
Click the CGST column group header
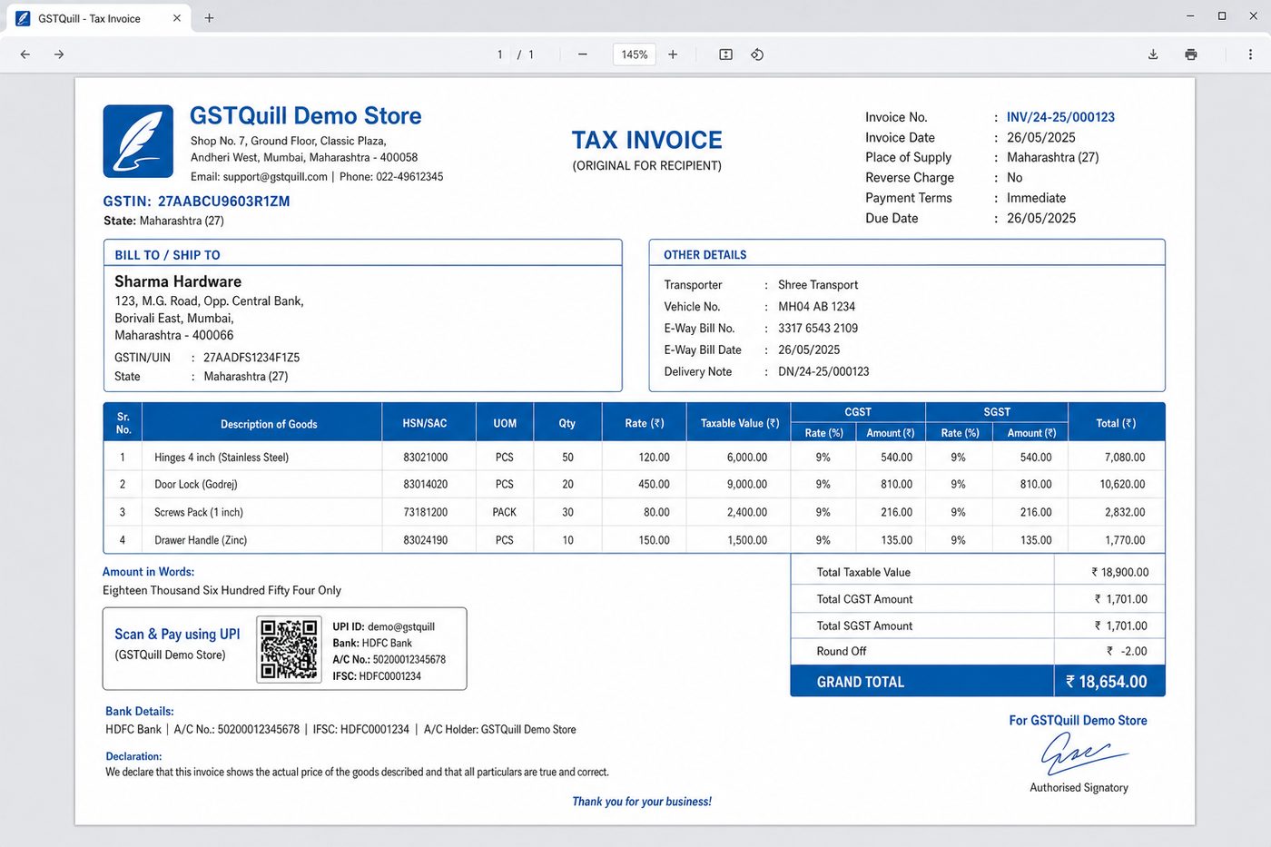[x=858, y=412]
